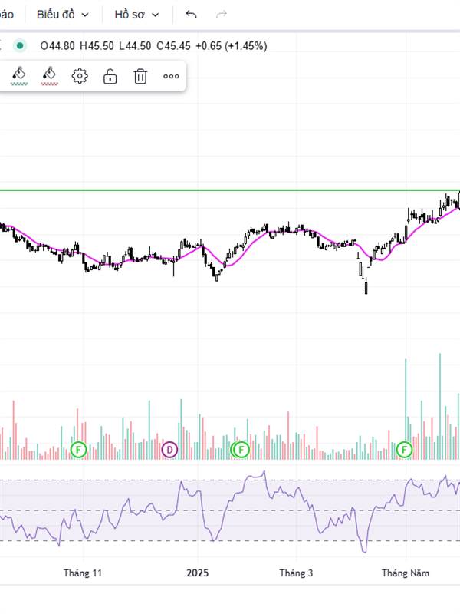Open line color bucket with red underline
460x614 pixels.
[49, 76]
